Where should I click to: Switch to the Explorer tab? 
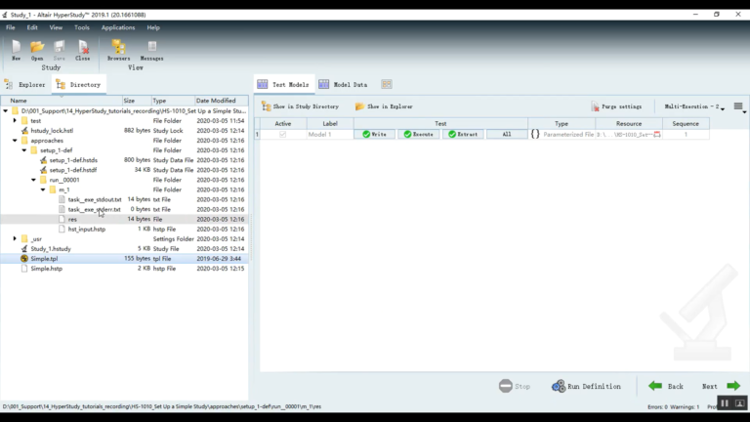pyautogui.click(x=25, y=85)
